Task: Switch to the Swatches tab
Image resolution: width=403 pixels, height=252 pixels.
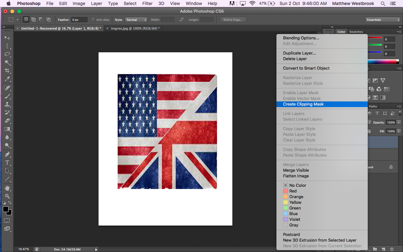Action: 356,32
